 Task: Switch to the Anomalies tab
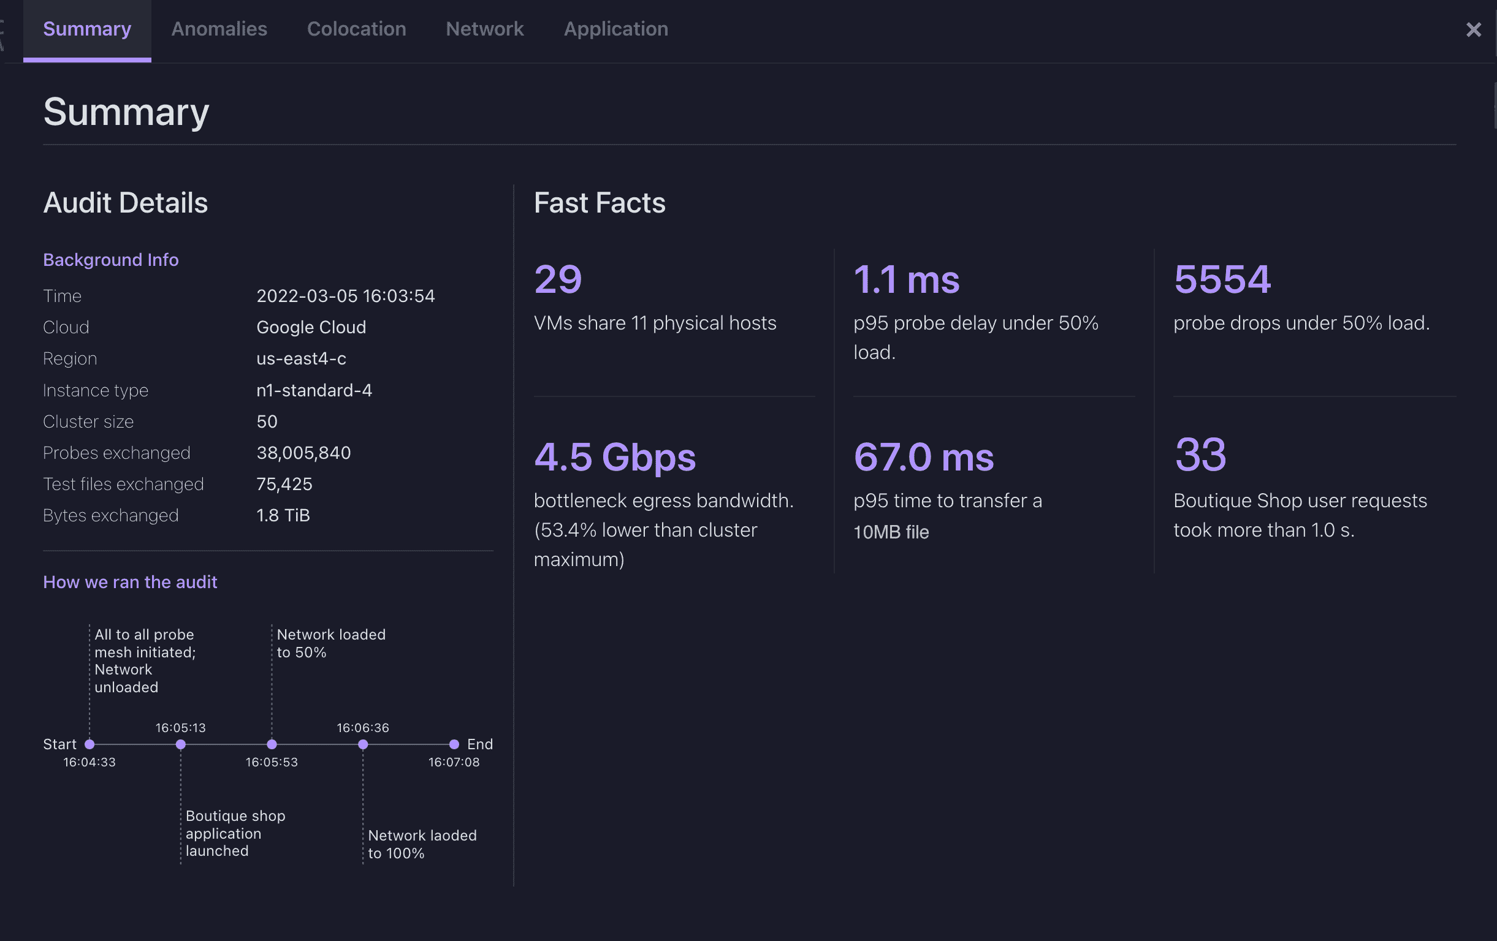pos(218,27)
